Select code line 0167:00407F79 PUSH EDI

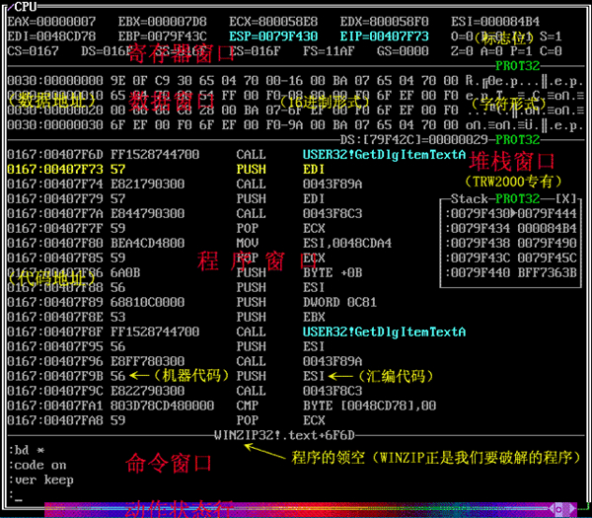pos(166,198)
